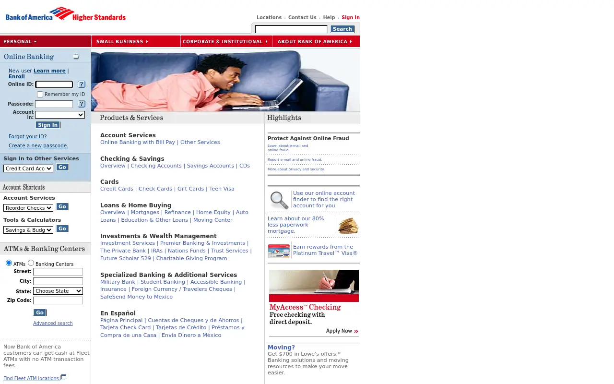This screenshot has height=384, width=614.
Task: Open the About Bank of America tab
Action: (316, 42)
